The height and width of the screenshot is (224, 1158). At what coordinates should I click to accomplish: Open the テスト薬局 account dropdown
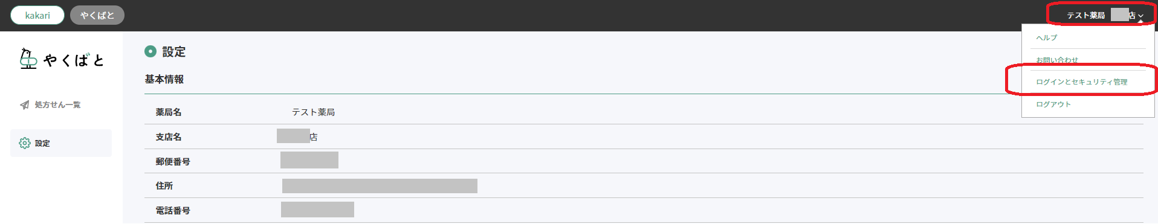click(1105, 16)
